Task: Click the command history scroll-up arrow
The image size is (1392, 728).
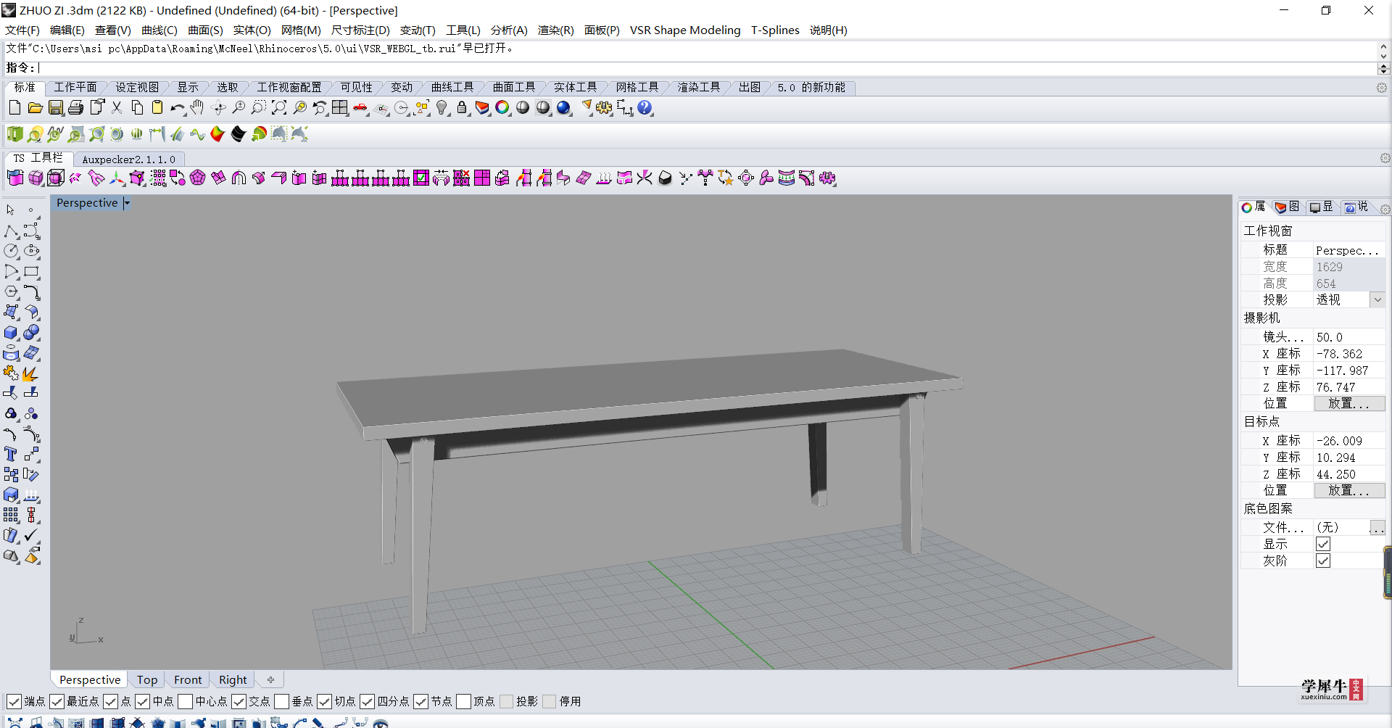Action: [1383, 46]
